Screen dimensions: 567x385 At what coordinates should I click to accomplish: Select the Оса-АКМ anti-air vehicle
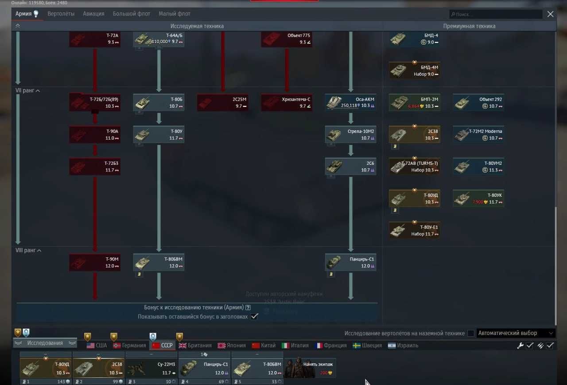pyautogui.click(x=350, y=103)
